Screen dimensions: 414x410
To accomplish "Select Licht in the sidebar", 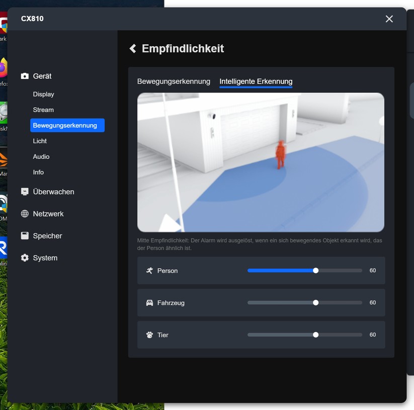I will pyautogui.click(x=40, y=141).
